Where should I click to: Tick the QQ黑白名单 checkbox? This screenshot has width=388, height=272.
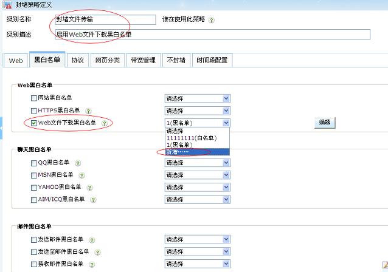(x=34, y=163)
